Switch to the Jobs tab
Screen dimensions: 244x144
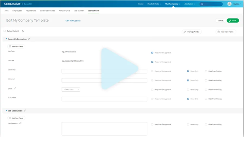(7, 11)
